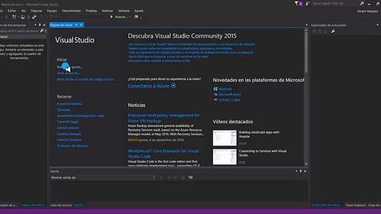This screenshot has height=214, width=381.
Task: Switch to the Team Explorer tab
Action: click(x=356, y=205)
